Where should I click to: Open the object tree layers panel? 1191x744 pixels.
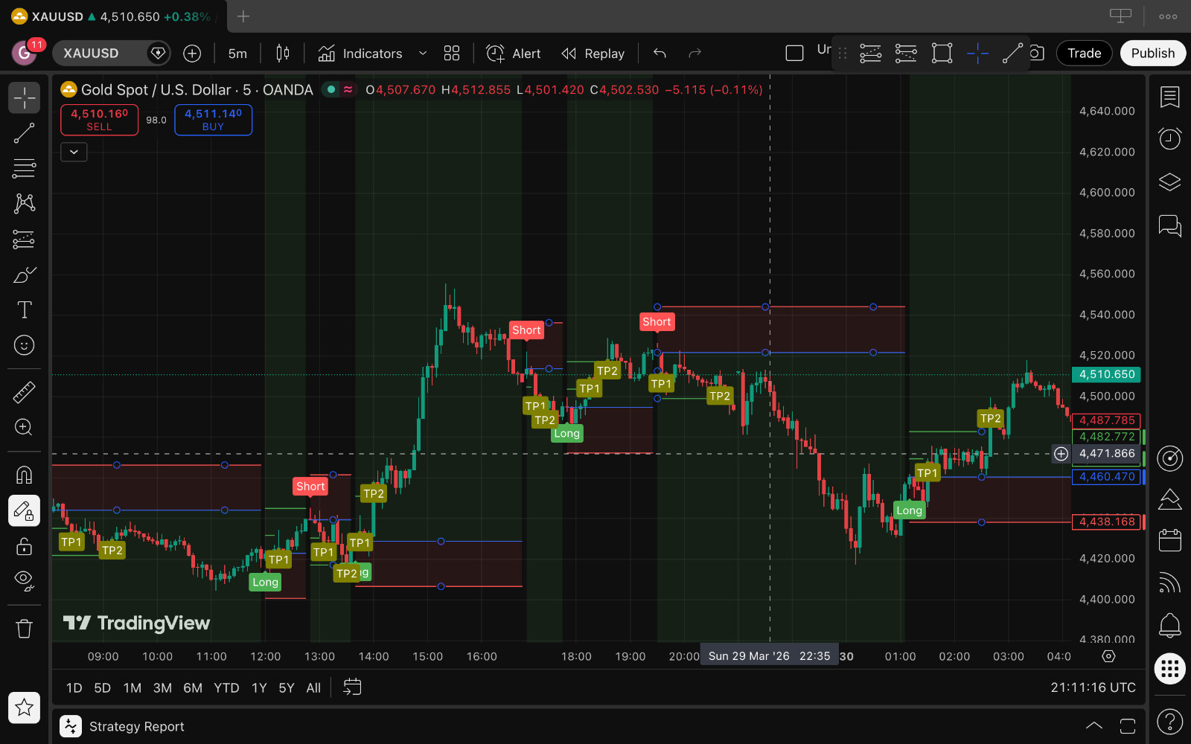point(1169,182)
